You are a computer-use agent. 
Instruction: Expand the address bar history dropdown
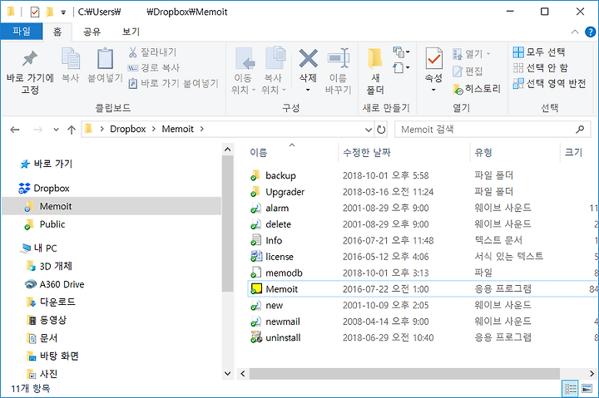click(x=369, y=130)
